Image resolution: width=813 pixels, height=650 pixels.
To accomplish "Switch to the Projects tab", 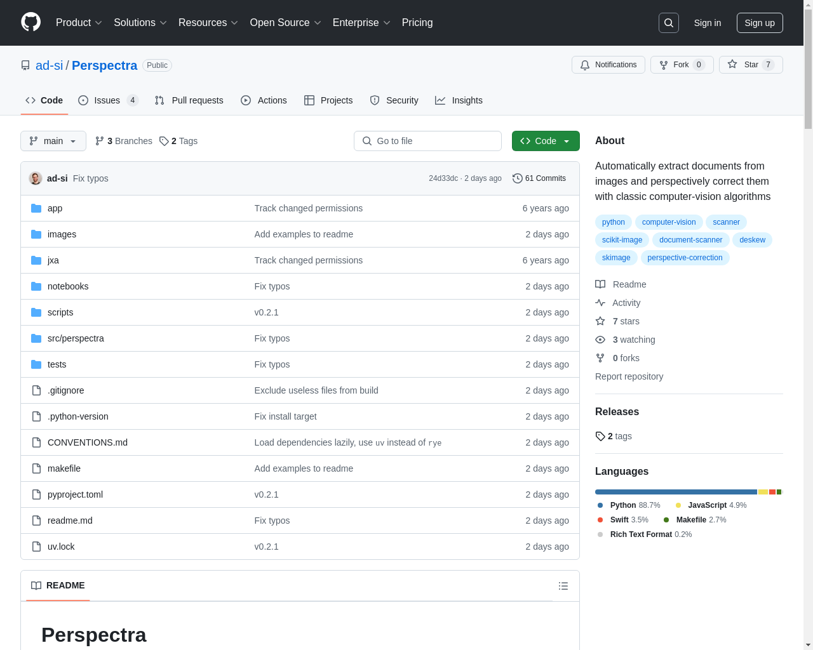I will click(328, 100).
